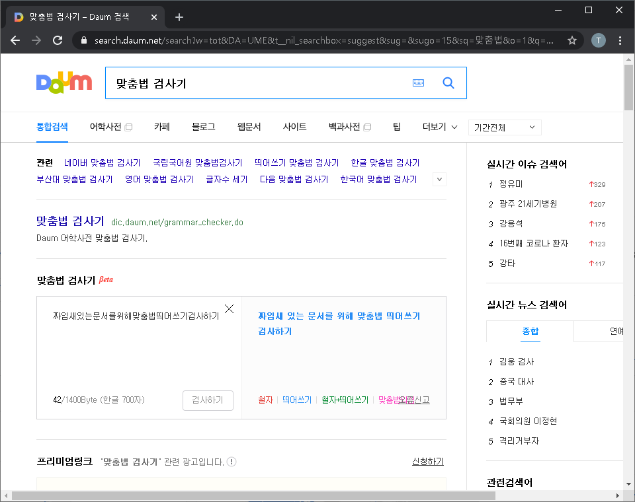635x502 pixels.
Task: Select the 종합 news tab
Action: pyautogui.click(x=530, y=332)
